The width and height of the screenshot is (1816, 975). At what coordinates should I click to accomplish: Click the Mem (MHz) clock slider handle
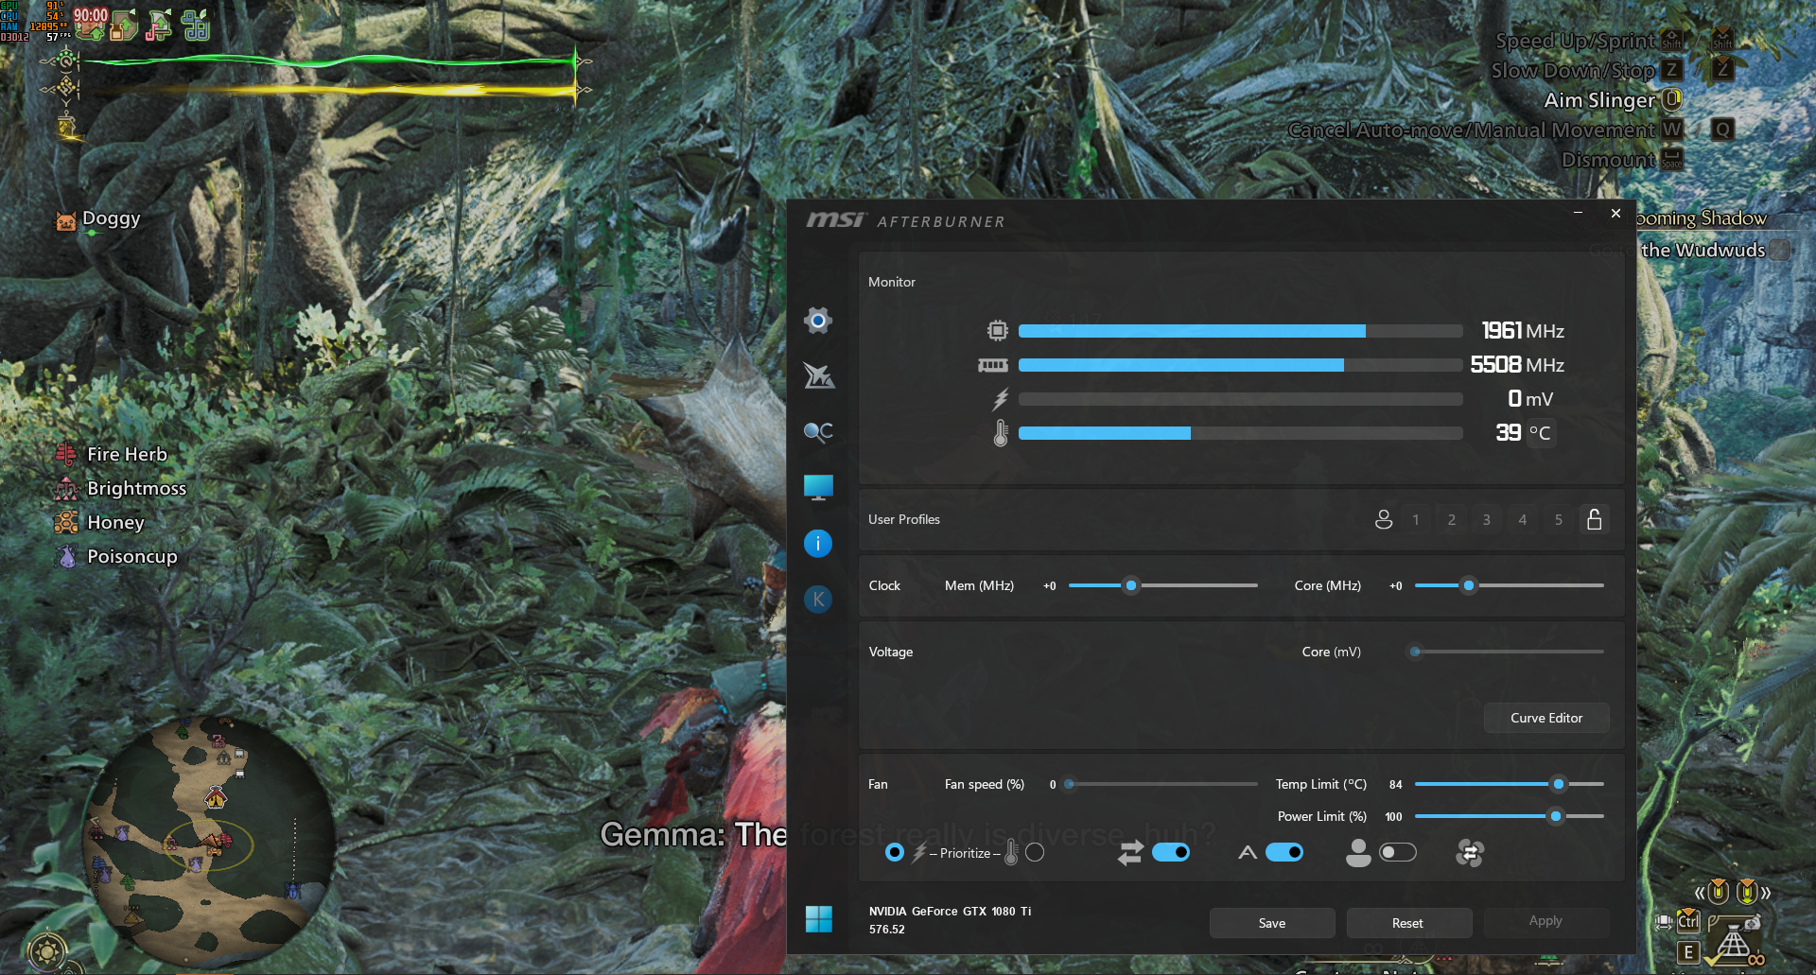point(1131,585)
